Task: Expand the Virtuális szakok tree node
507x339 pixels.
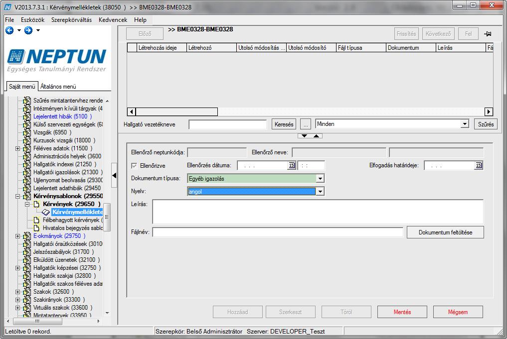Action: tap(18, 308)
